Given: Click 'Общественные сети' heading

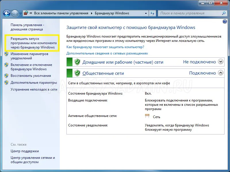Looking at the screenshot, I should (103, 73).
